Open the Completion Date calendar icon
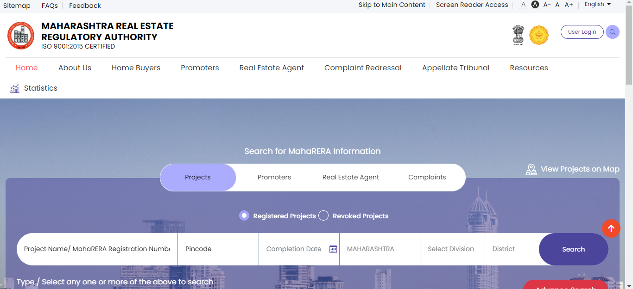Screen dimensions: 633x289 click(333, 249)
